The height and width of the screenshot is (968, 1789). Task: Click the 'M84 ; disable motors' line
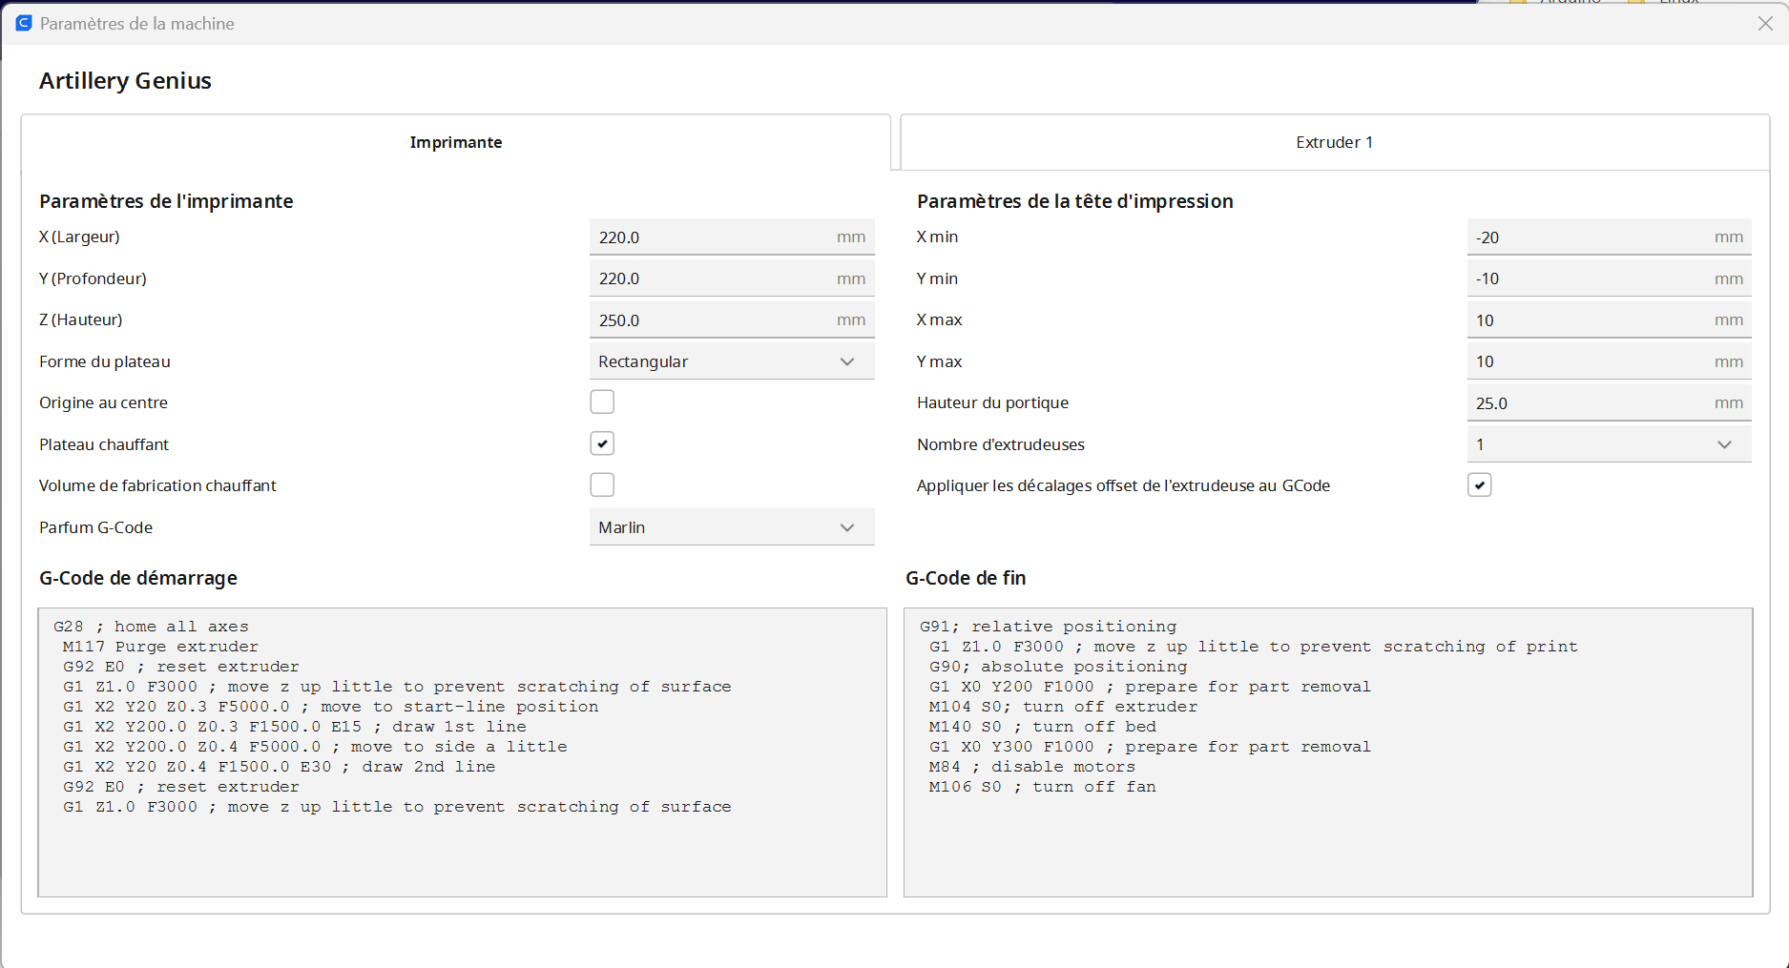point(1032,767)
